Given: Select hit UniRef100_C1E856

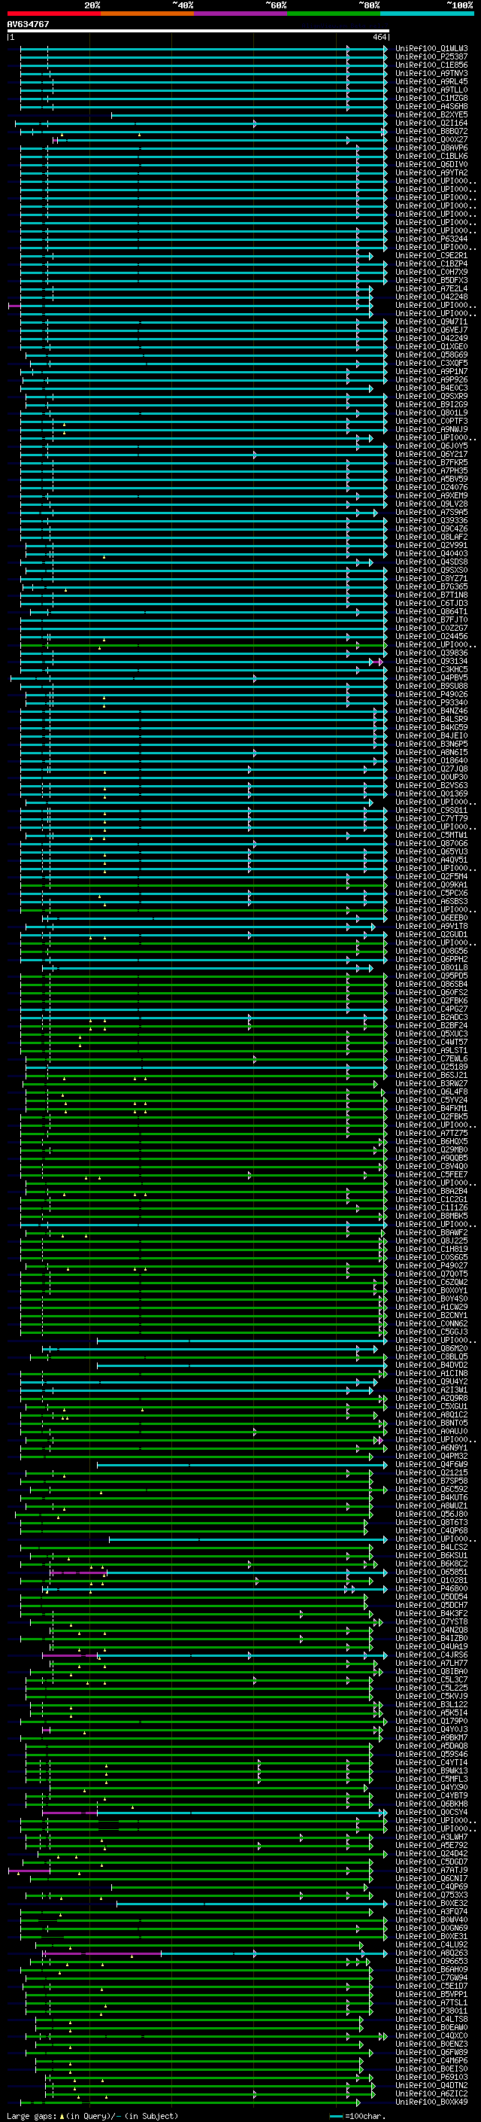Looking at the screenshot, I should pyautogui.click(x=431, y=65).
